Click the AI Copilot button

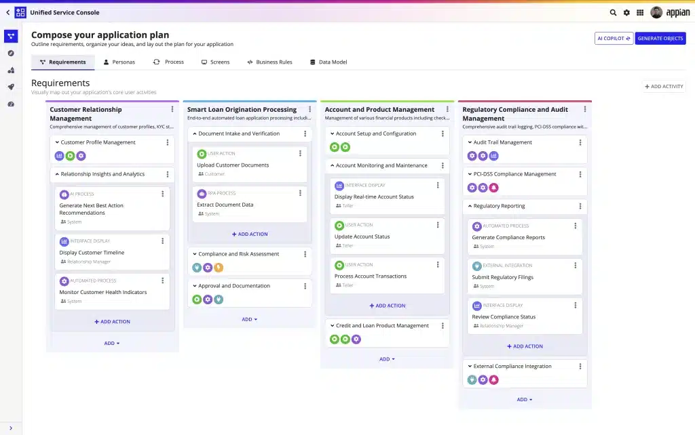(x=614, y=39)
